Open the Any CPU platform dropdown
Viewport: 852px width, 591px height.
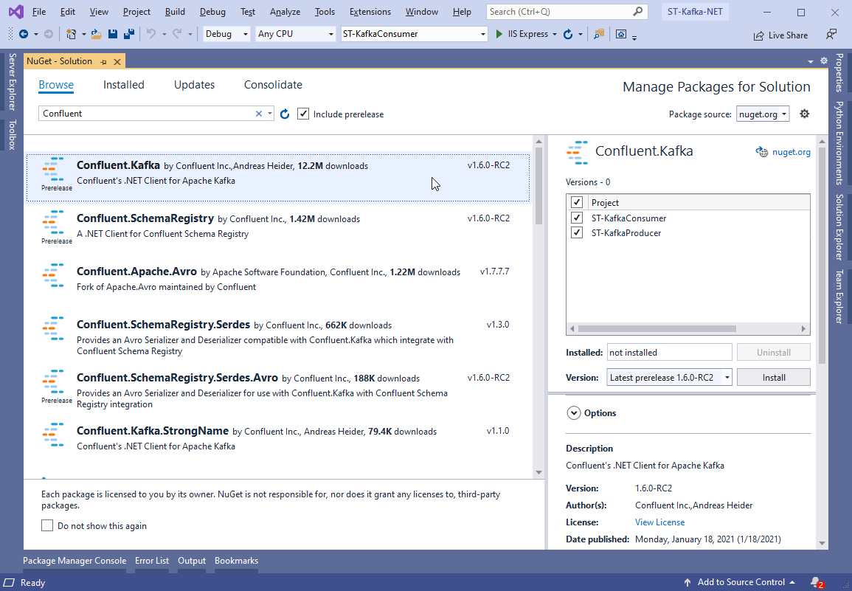296,34
